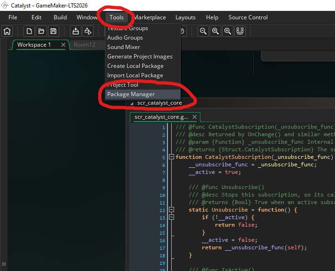Open a project with the folder icon
Screen dimensions: 335x271
point(41,31)
